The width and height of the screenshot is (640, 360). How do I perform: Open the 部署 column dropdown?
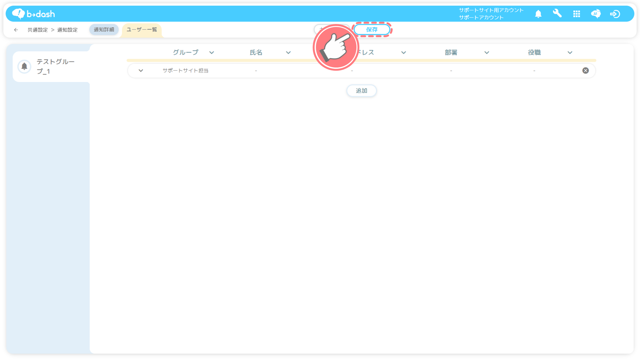point(487,52)
